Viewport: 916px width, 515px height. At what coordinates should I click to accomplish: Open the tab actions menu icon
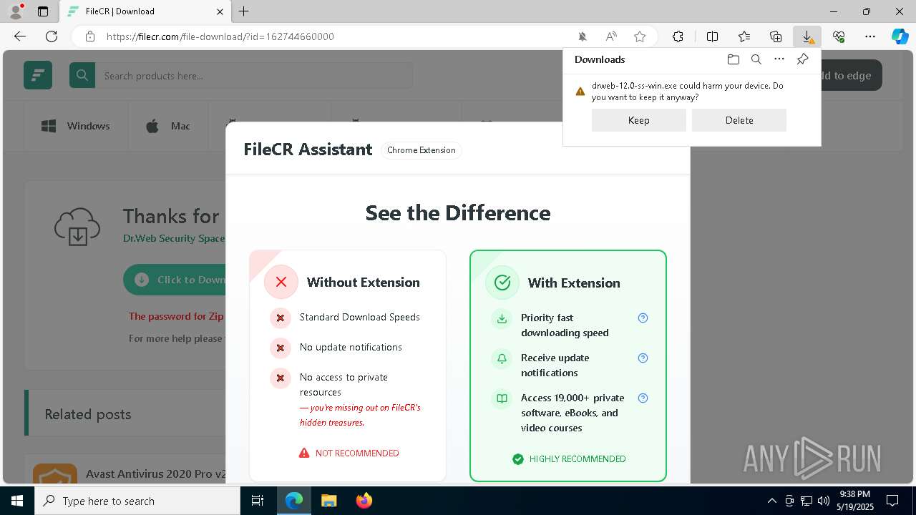[x=43, y=11]
